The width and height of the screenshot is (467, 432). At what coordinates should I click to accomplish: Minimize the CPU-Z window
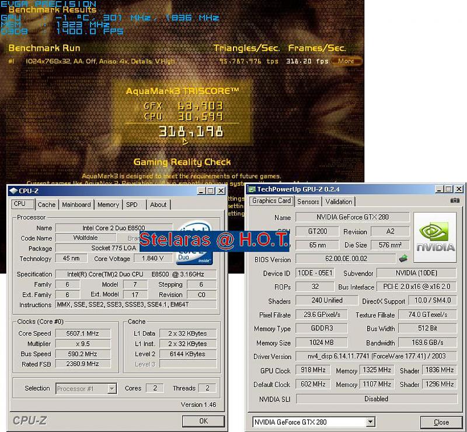201,191
